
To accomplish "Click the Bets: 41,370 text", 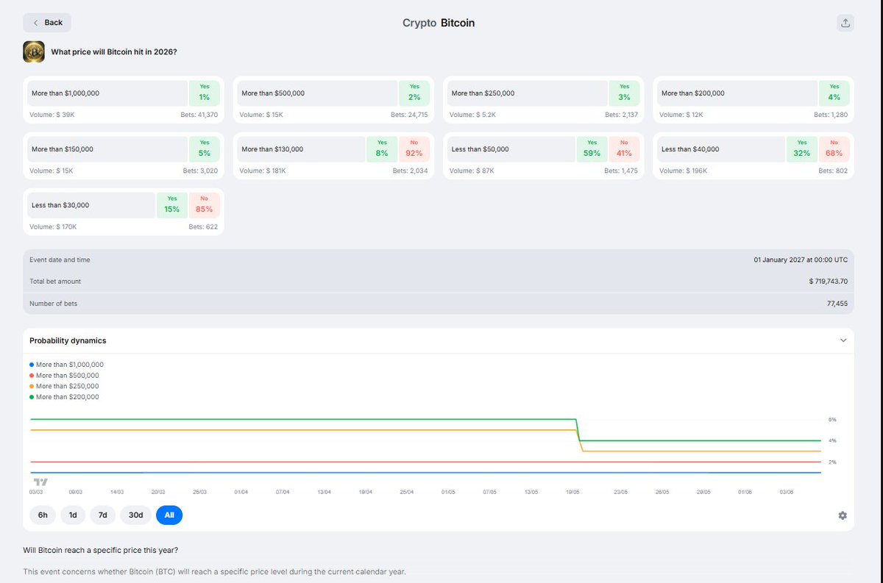I will click(x=198, y=115).
